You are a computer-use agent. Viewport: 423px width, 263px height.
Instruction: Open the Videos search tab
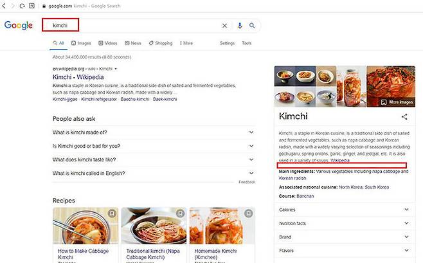click(x=108, y=43)
